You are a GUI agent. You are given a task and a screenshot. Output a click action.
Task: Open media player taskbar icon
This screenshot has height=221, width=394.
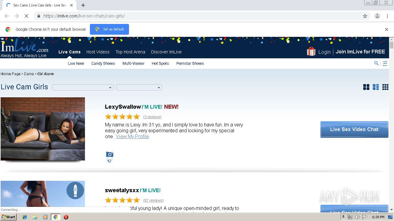tap(45, 217)
